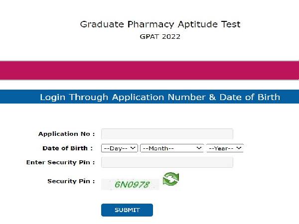Click the captcha image showing 6N0978
299x224 pixels.
pyautogui.click(x=131, y=185)
